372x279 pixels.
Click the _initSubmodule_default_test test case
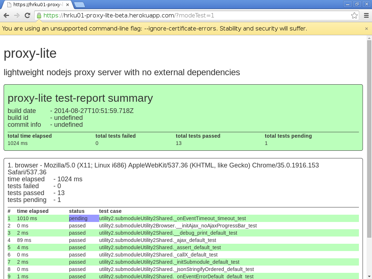click(169, 262)
